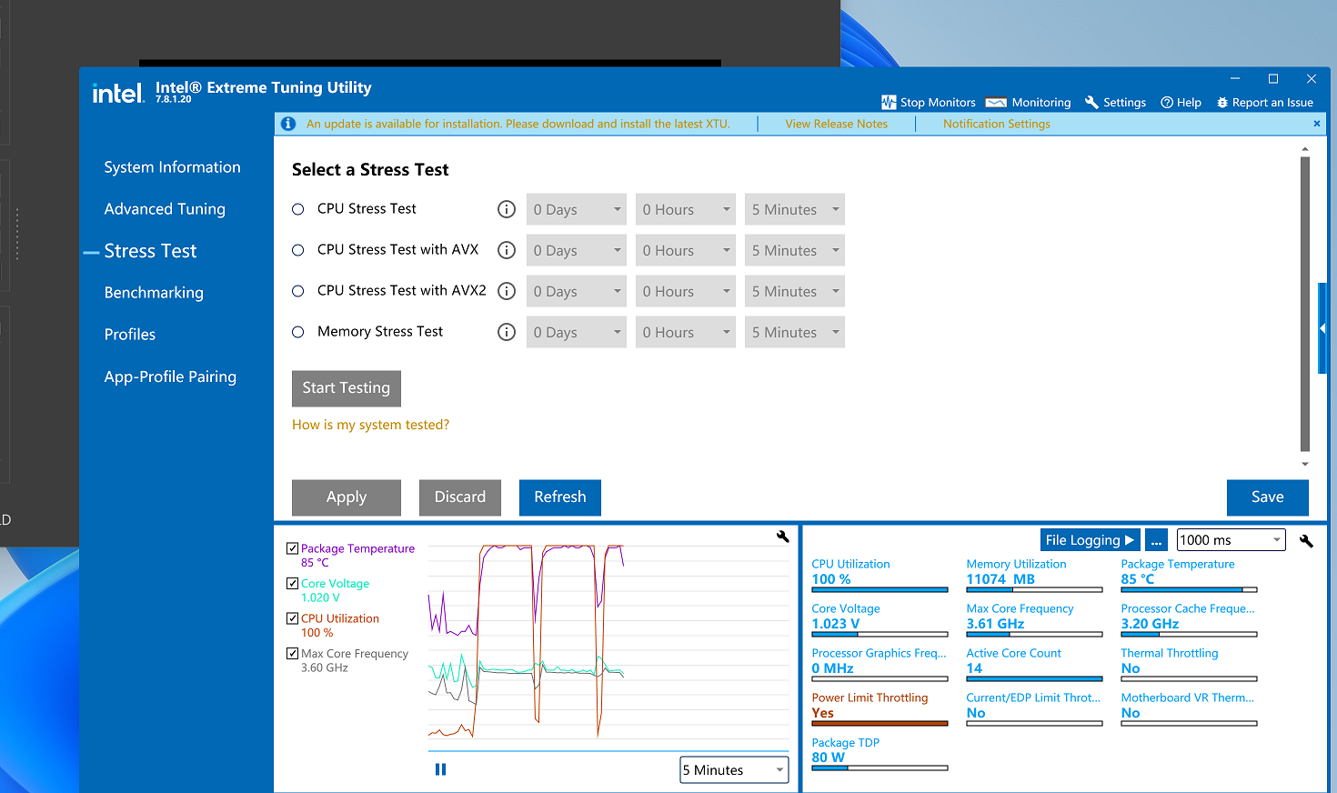Open Hours dropdown for AVX2 stress test
1337x793 pixels.
[686, 291]
